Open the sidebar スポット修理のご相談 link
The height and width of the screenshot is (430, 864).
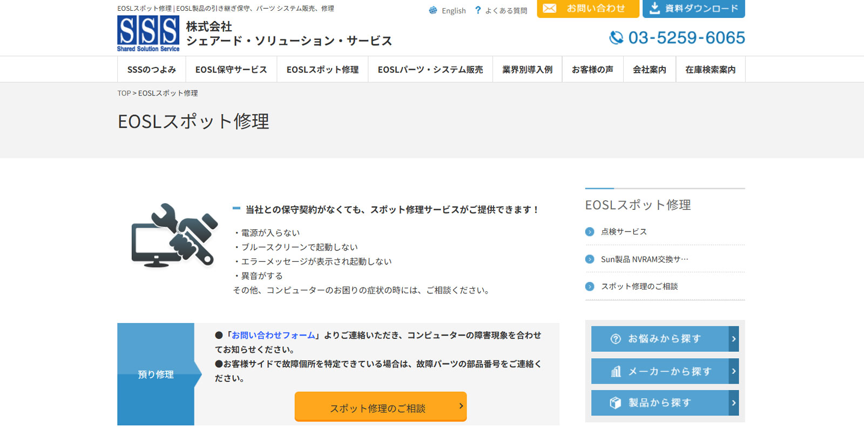639,286
